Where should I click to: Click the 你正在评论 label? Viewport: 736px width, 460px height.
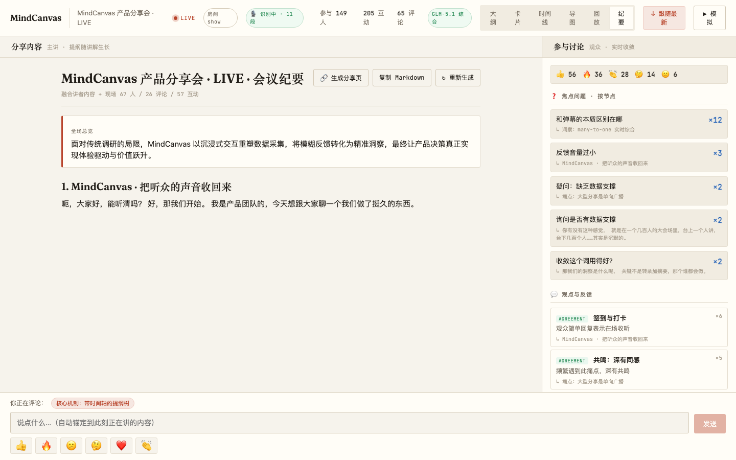point(27,403)
